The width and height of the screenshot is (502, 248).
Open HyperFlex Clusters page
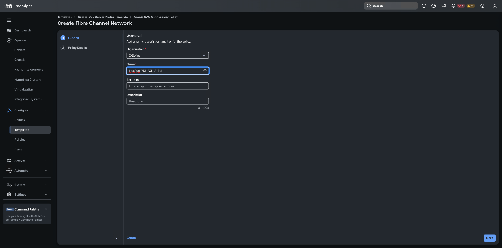(x=28, y=80)
